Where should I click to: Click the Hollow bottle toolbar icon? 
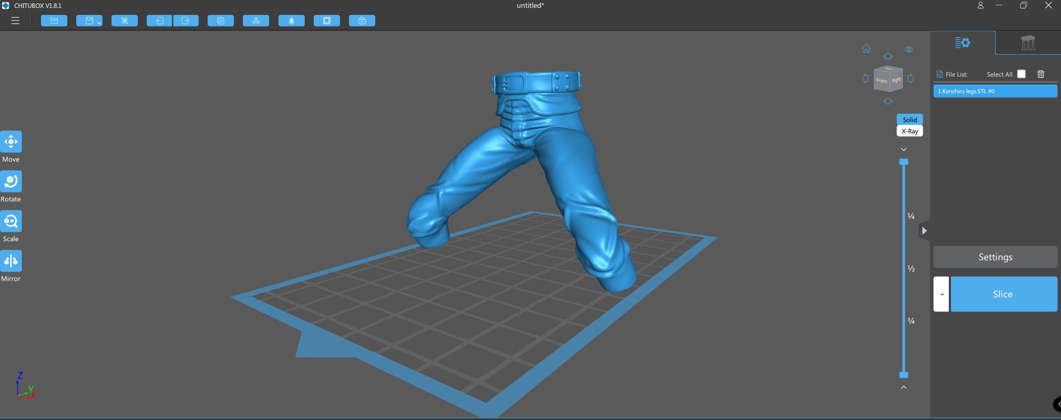(x=291, y=21)
